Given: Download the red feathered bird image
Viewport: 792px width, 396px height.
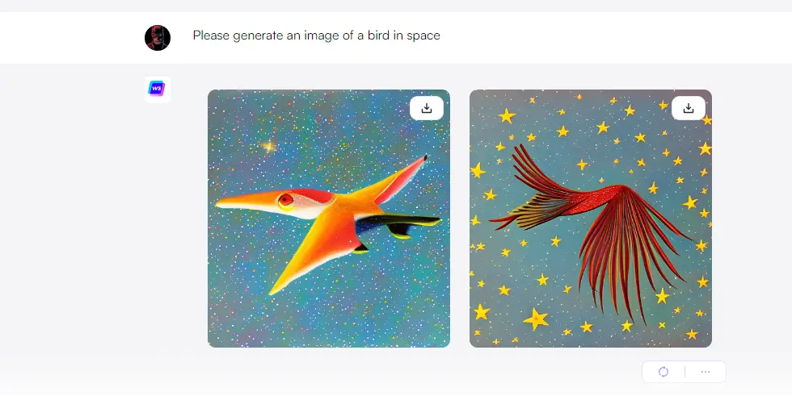Looking at the screenshot, I should click(688, 108).
